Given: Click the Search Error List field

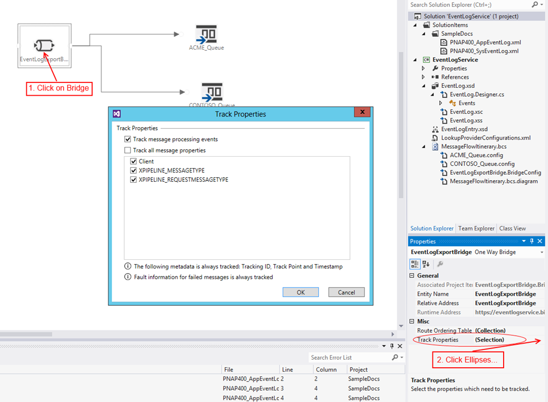Looking at the screenshot, I should tap(350, 358).
